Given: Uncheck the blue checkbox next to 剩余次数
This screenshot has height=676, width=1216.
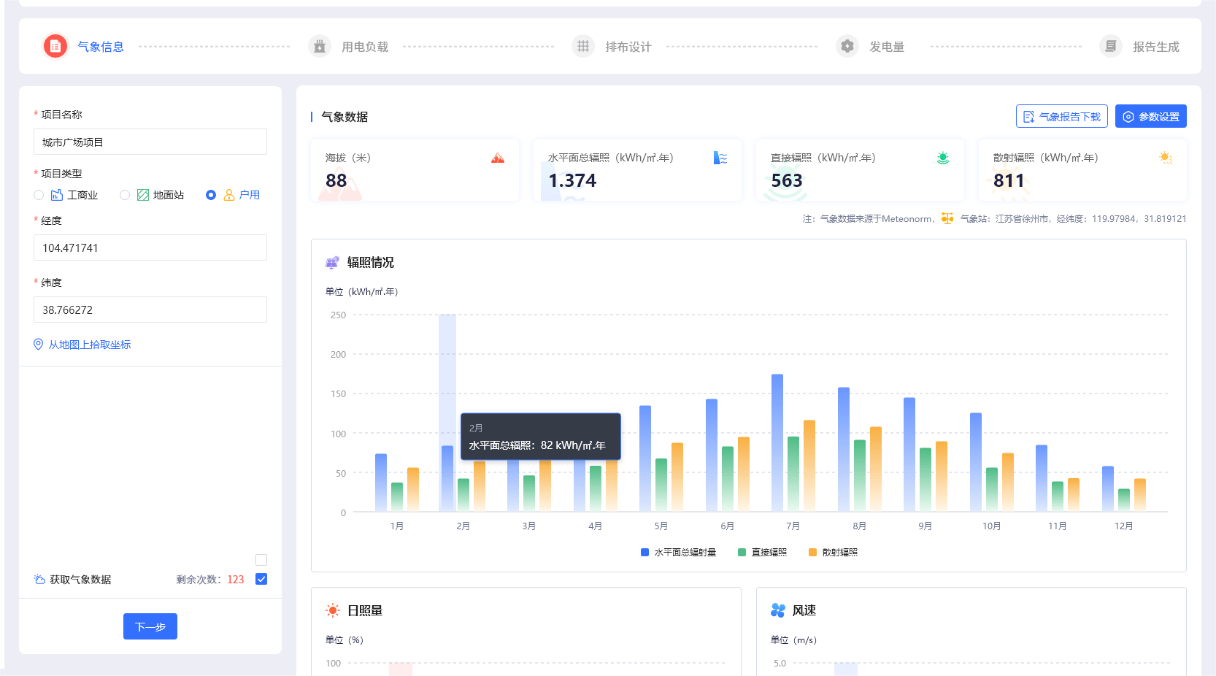Looking at the screenshot, I should tap(261, 579).
